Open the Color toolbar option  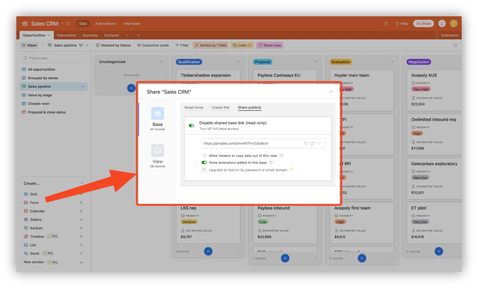coord(242,45)
